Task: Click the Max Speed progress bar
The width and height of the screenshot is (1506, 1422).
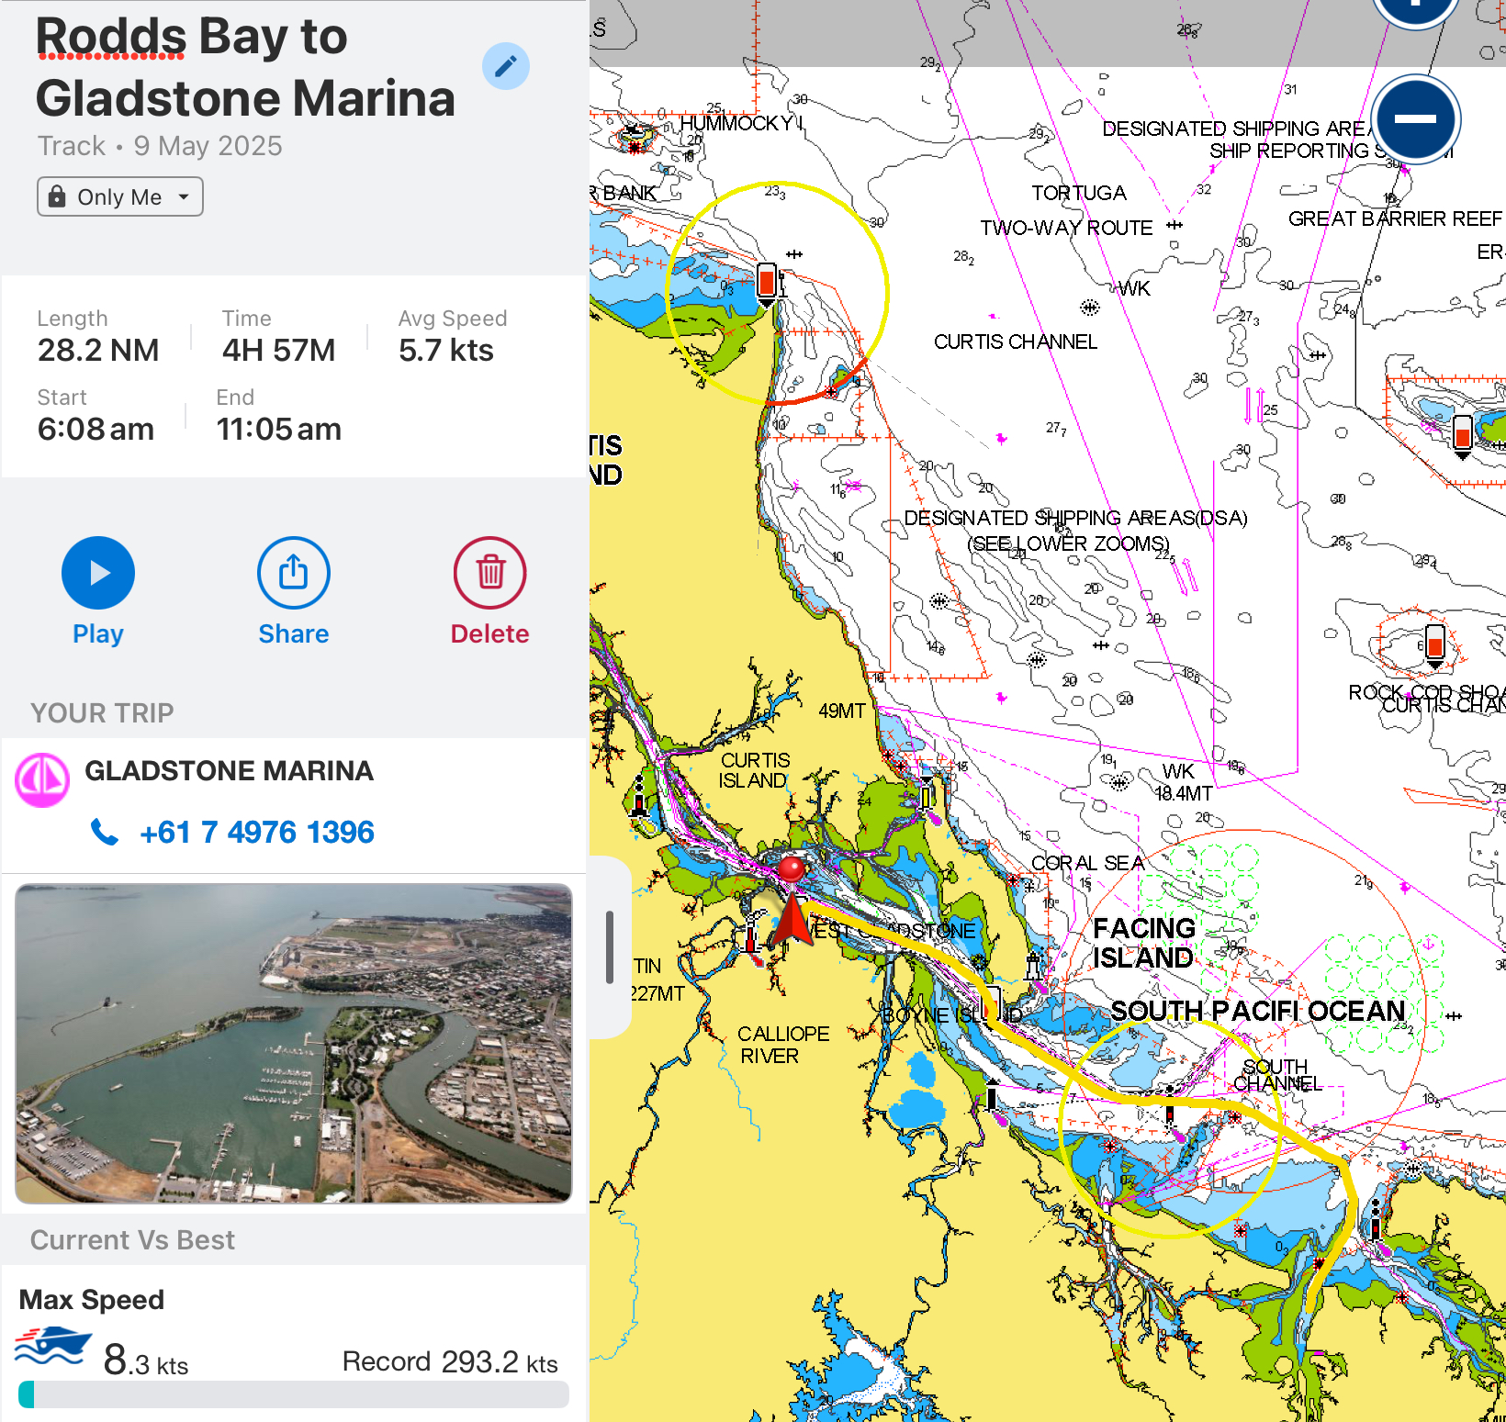Action: pyautogui.click(x=294, y=1394)
